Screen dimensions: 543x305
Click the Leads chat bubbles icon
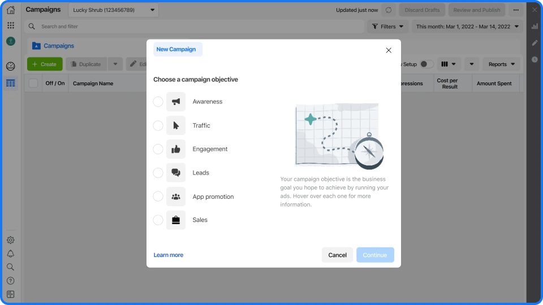[176, 173]
